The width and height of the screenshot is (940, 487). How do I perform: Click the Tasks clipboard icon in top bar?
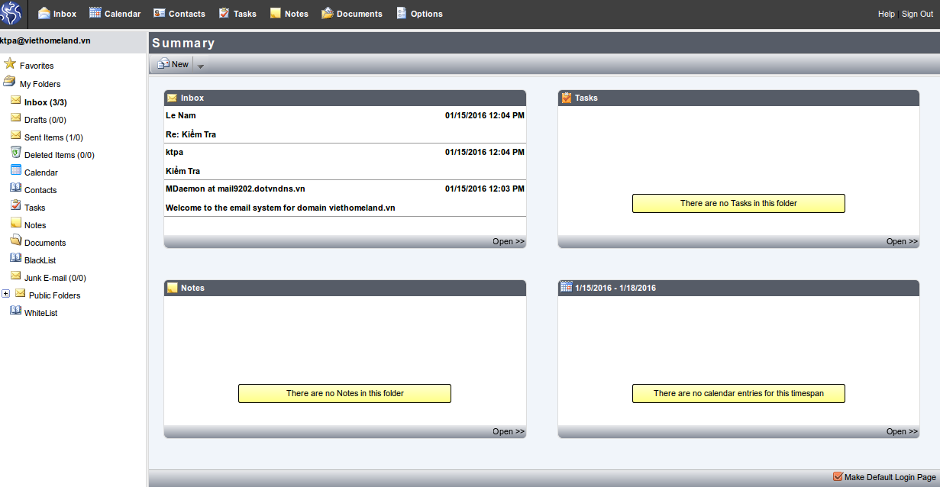[x=224, y=13]
